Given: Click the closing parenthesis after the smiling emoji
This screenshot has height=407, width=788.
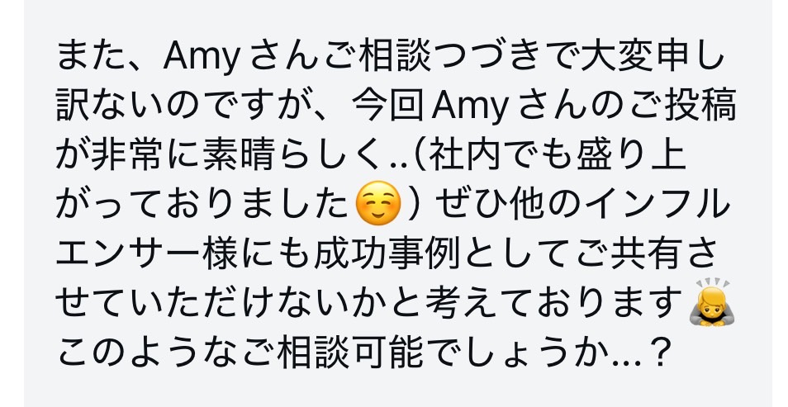Looking at the screenshot, I should 414,205.
